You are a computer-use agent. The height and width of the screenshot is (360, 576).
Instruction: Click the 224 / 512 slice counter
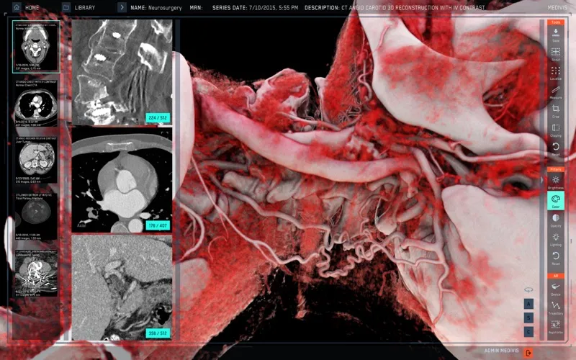click(158, 118)
